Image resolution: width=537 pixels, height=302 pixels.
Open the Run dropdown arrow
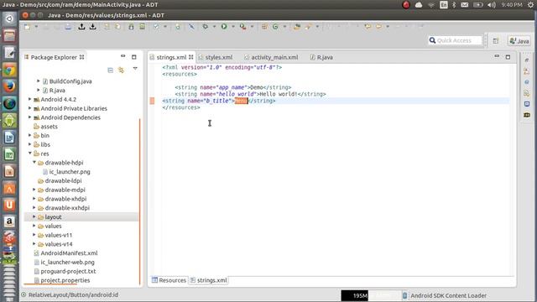click(x=233, y=27)
